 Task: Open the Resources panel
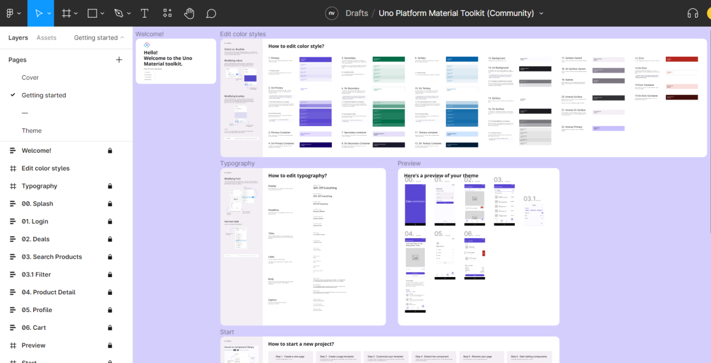[x=166, y=12]
